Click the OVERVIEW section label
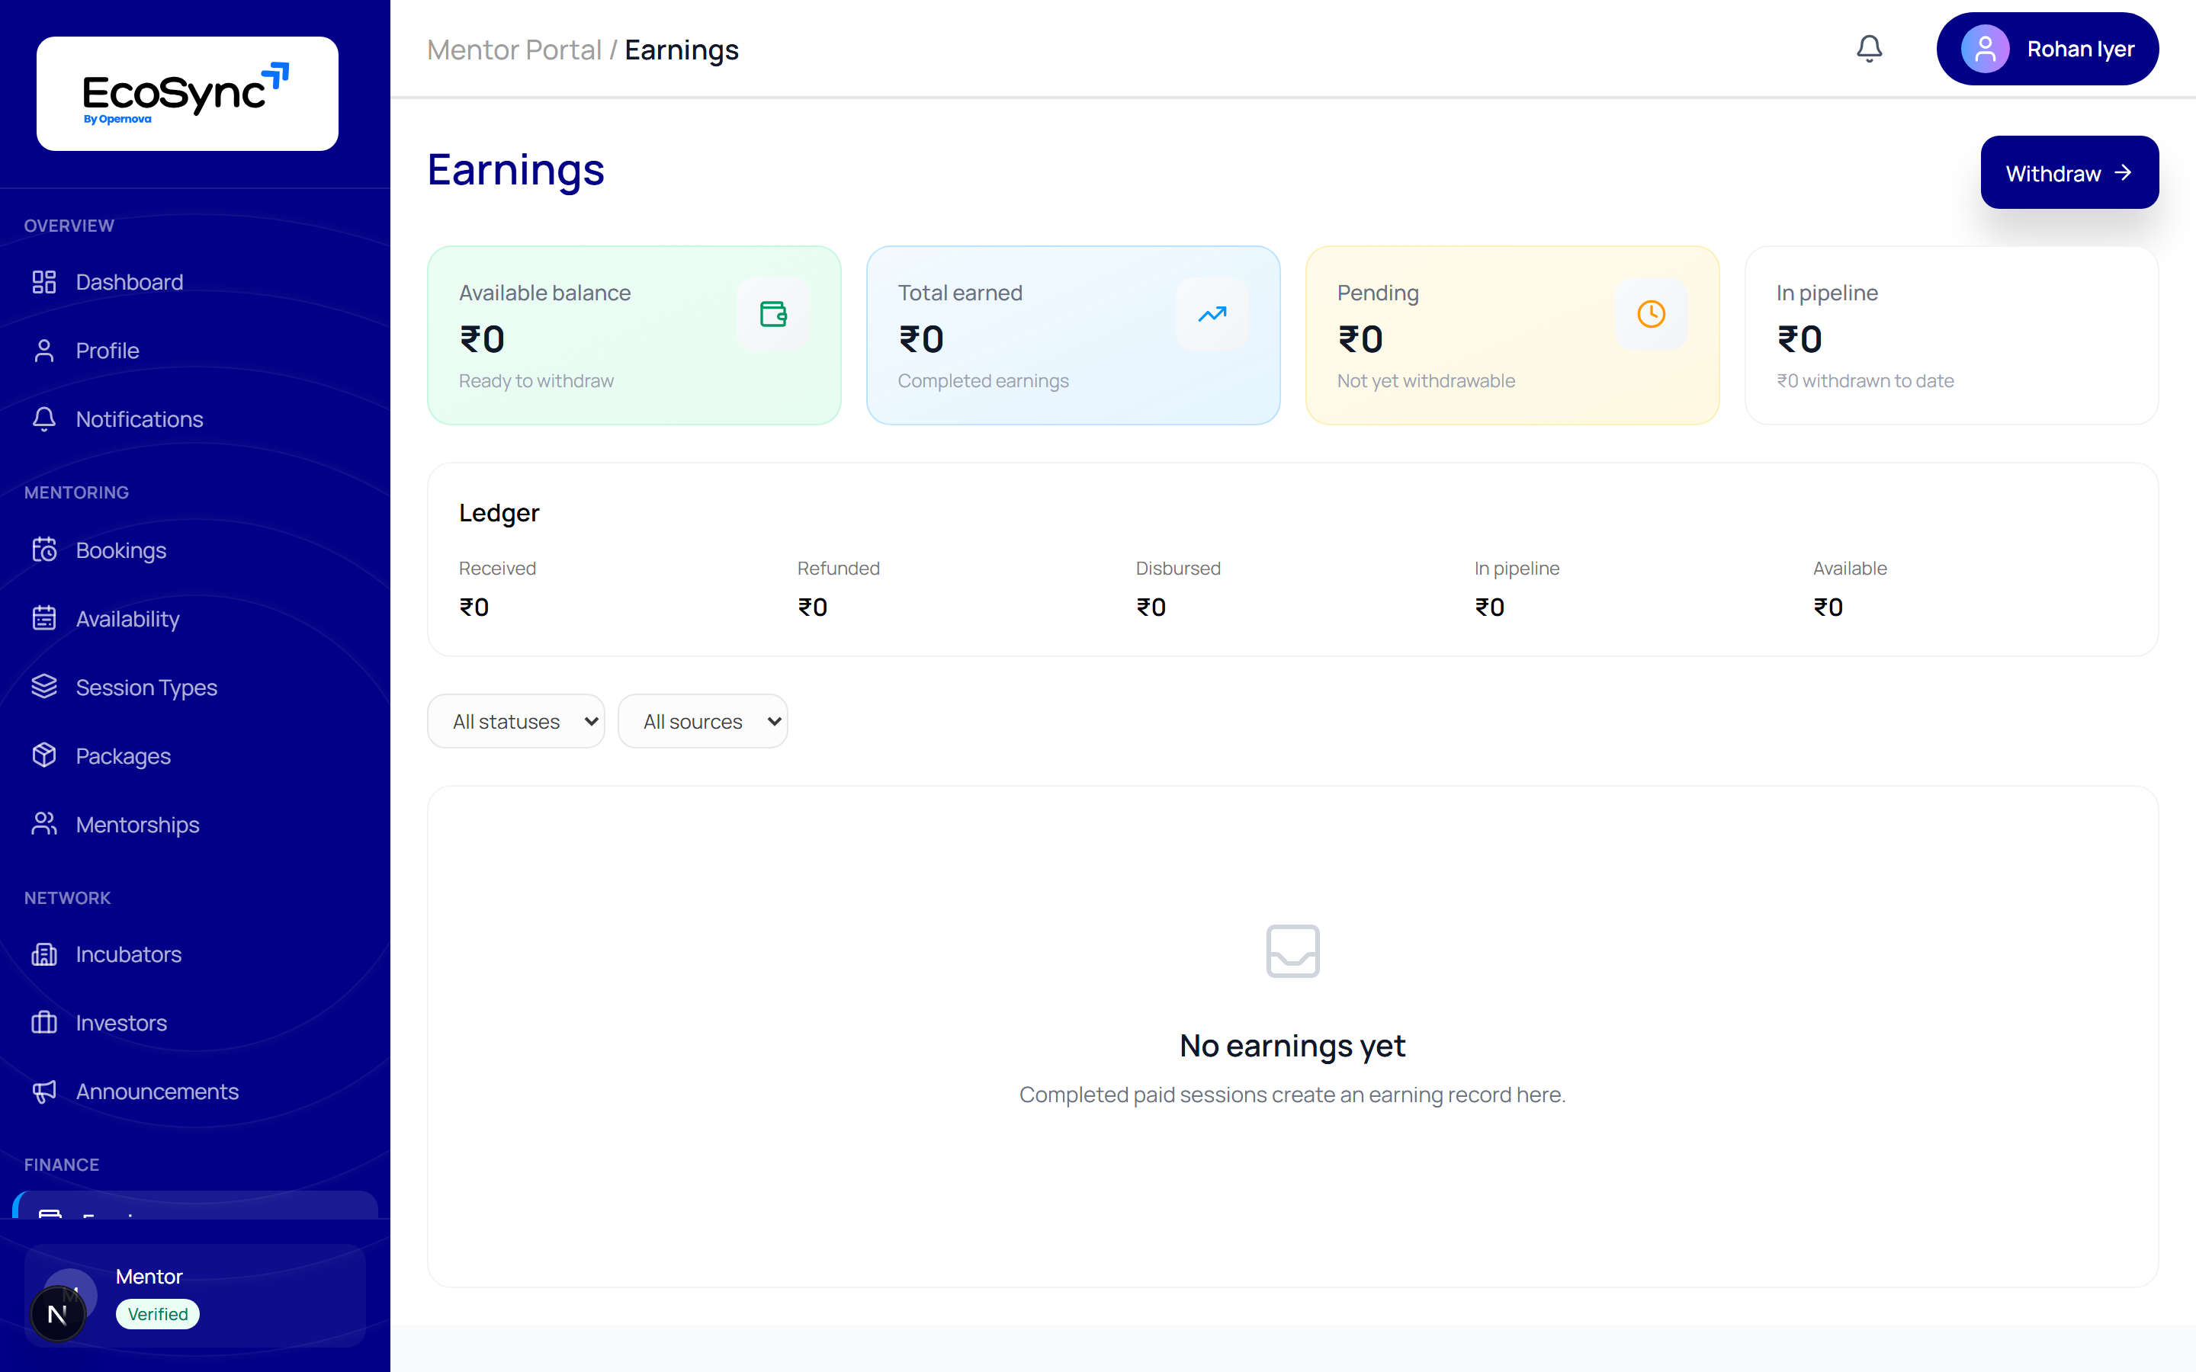This screenshot has width=2196, height=1372. coord(69,226)
